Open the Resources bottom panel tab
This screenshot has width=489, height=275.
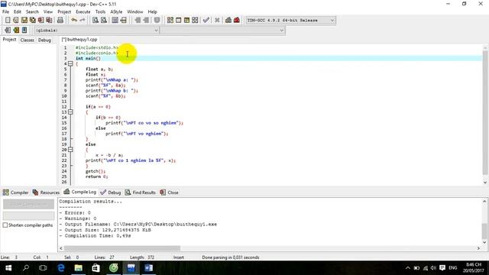(x=46, y=192)
